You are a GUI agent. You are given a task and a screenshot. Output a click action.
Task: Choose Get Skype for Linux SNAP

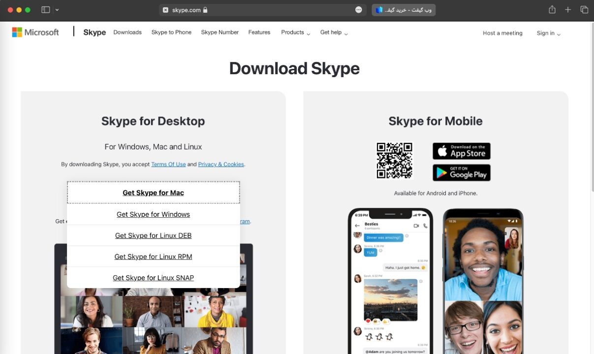pyautogui.click(x=154, y=278)
